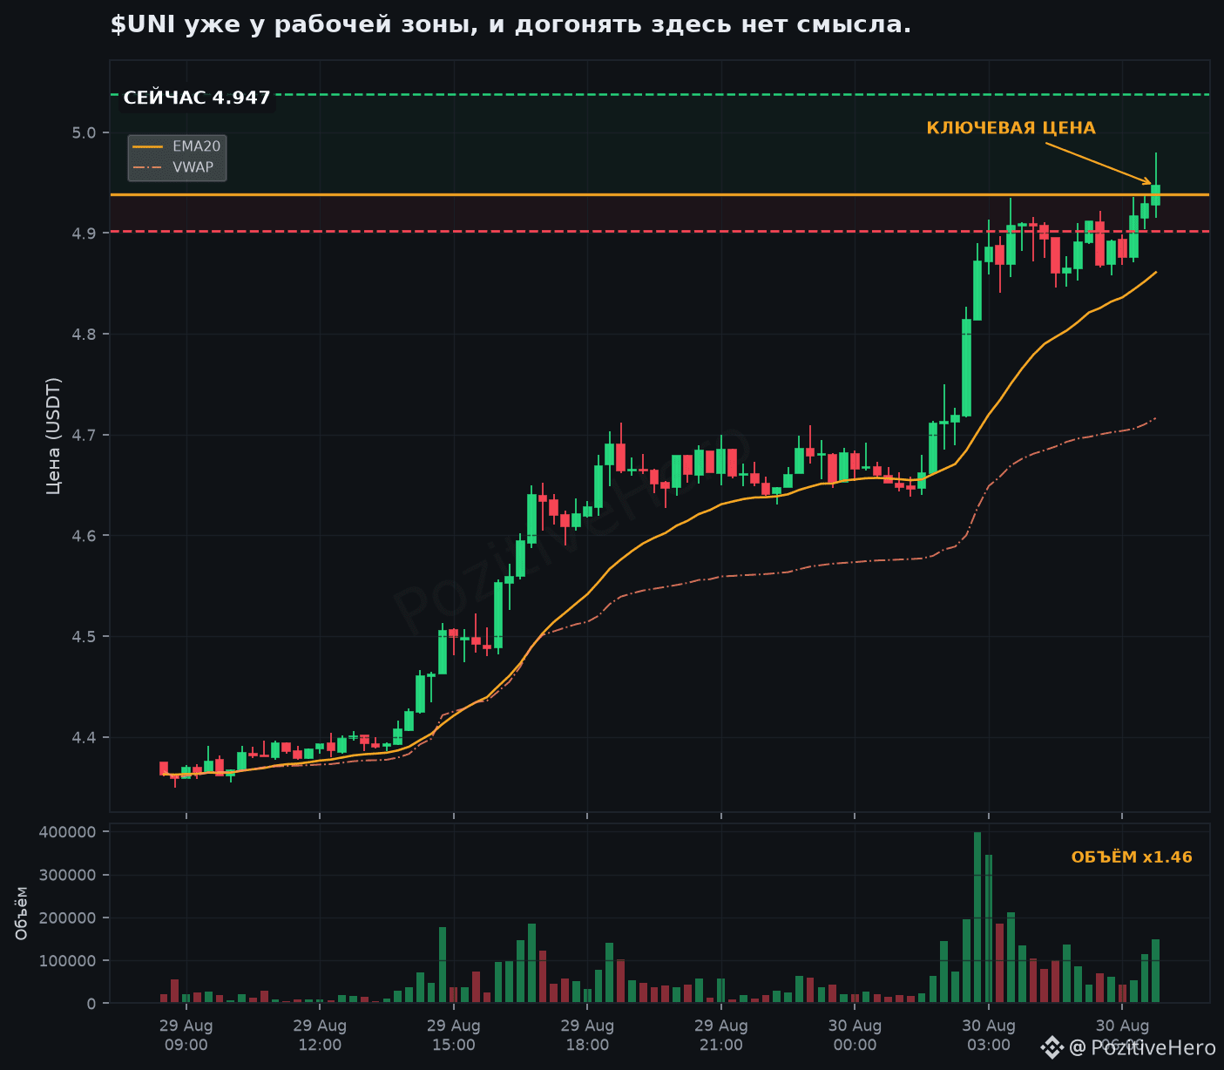This screenshot has height=1070, width=1224.
Task: Click the chart title starting with $UNI
Action: [511, 25]
